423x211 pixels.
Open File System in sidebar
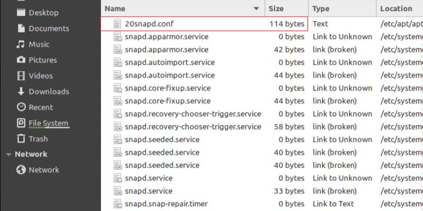click(x=48, y=123)
